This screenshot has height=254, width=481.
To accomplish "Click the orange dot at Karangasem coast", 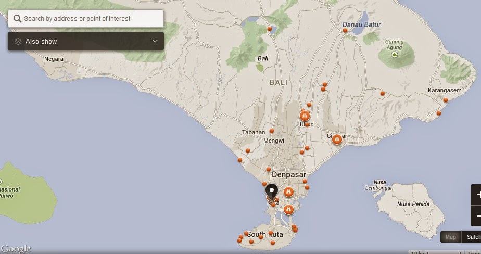I will (x=446, y=100).
